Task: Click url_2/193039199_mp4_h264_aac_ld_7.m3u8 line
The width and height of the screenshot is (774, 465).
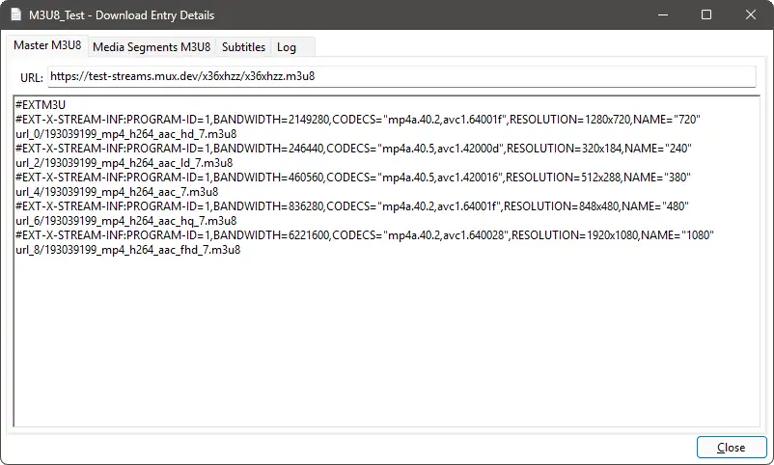Action: (124, 163)
